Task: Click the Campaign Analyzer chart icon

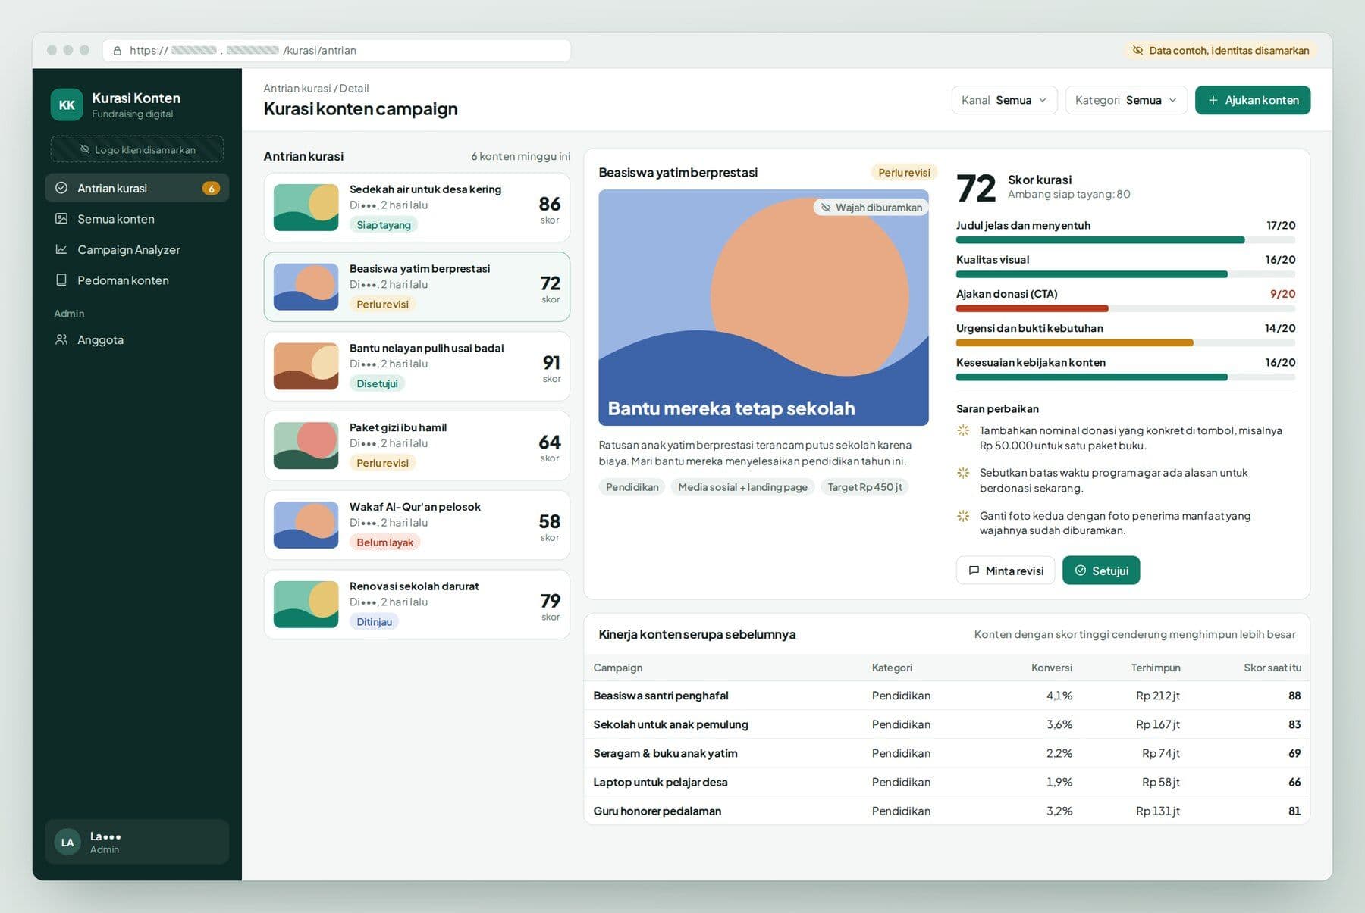Action: click(x=61, y=249)
